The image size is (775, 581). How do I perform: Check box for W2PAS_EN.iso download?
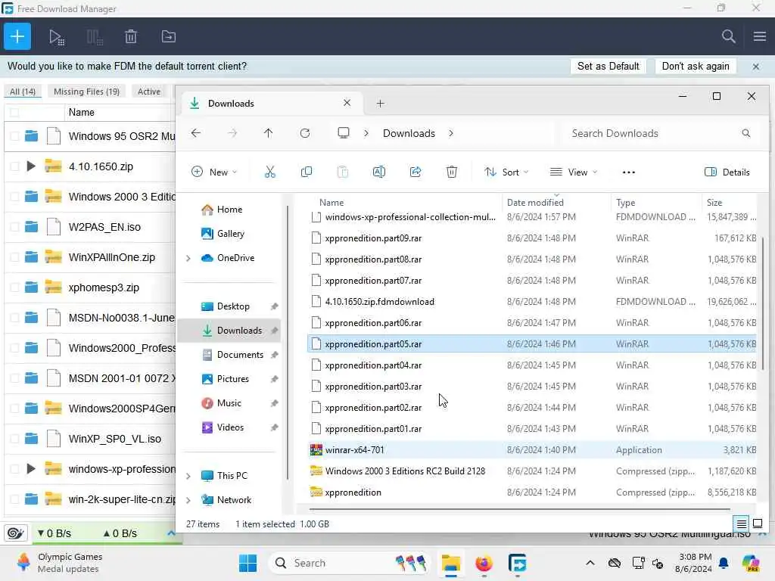tap(14, 227)
